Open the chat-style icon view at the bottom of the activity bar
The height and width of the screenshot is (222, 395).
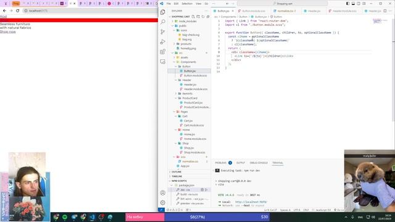point(163,62)
